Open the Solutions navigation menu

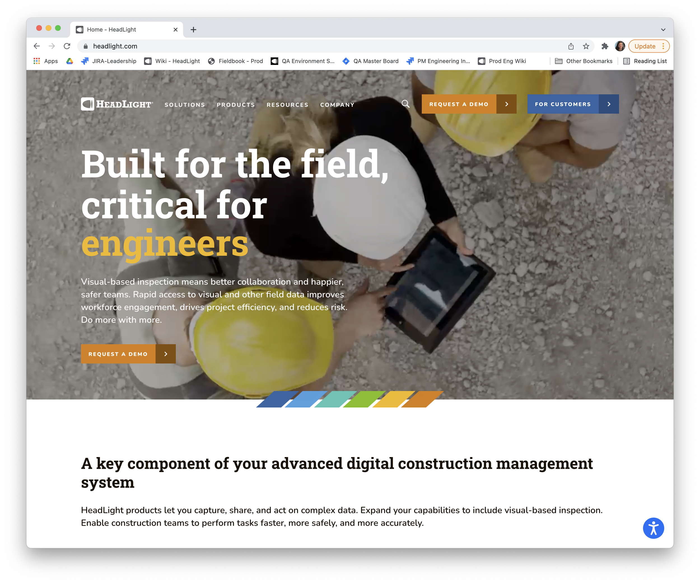(185, 105)
